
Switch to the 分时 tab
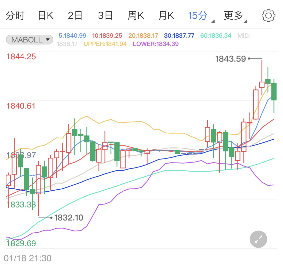(15, 16)
